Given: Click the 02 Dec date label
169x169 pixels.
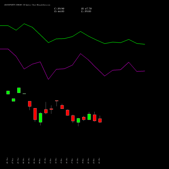Looking at the screenshot, I should click(x=23, y=161).
